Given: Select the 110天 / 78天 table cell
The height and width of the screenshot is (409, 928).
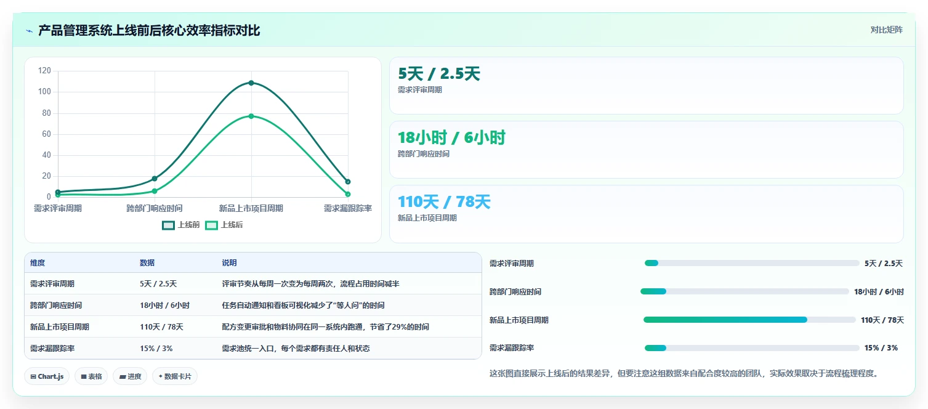Looking at the screenshot, I should (161, 327).
